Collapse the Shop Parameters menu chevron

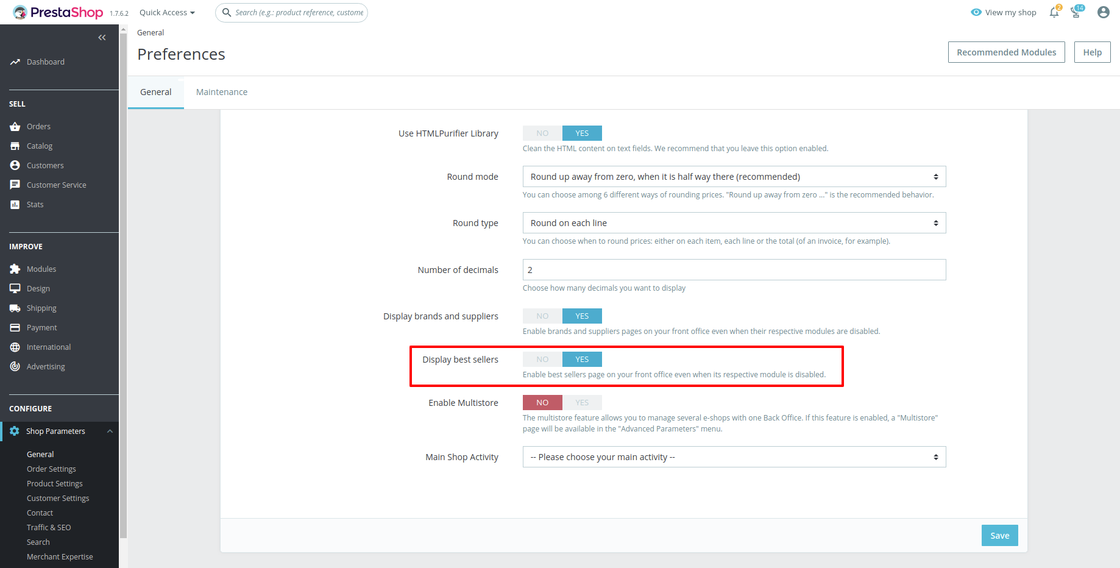[x=110, y=431]
